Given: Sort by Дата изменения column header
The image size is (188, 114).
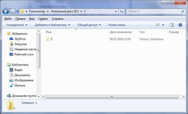Looking at the screenshot, I should (x=121, y=32).
